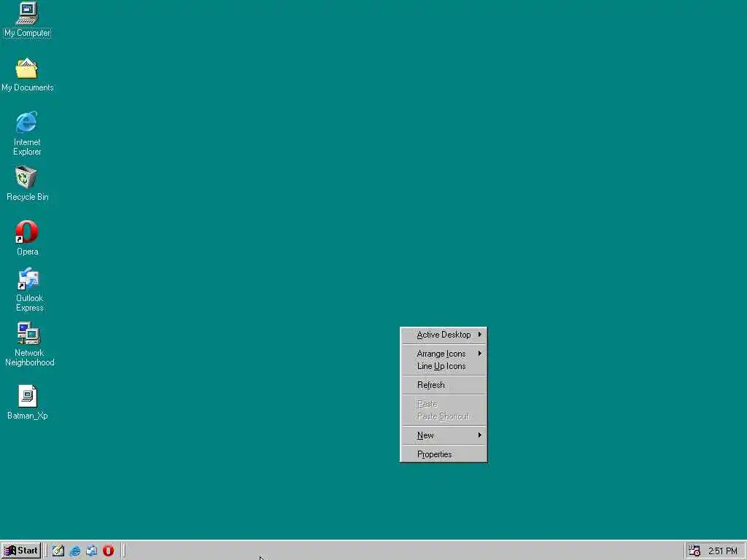Open the Start menu
Viewport: 747px width, 560px height.
coord(21,551)
